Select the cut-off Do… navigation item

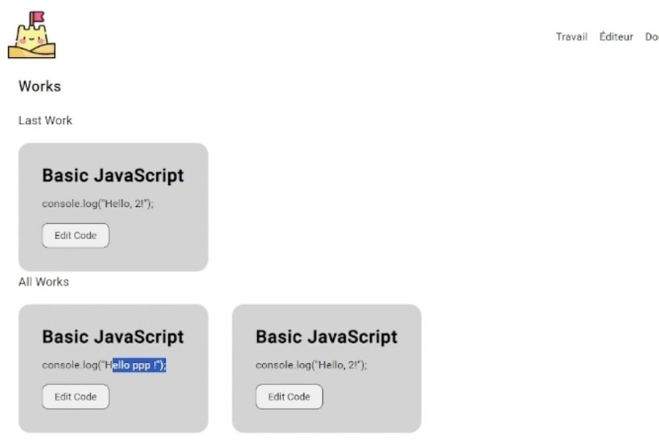pyautogui.click(x=652, y=37)
